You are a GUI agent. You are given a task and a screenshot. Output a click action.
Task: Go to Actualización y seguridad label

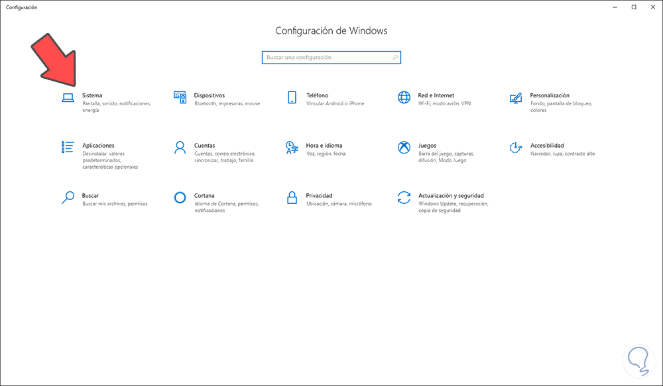[451, 195]
